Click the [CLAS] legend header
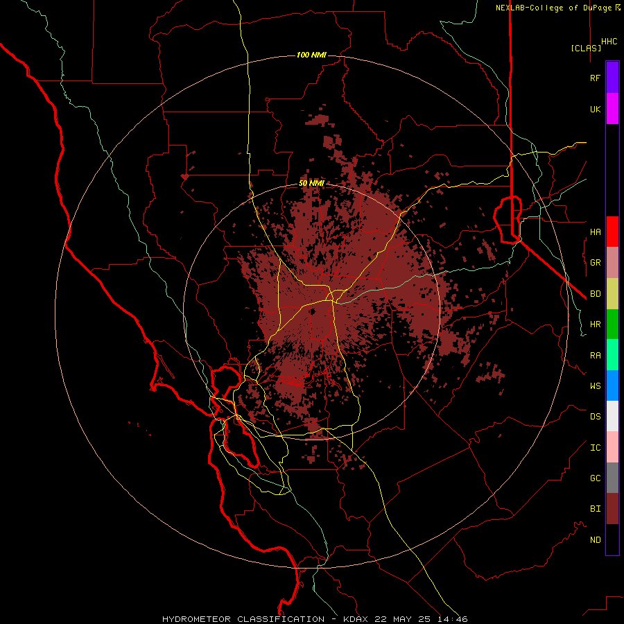The width and height of the screenshot is (624, 624). (586, 48)
